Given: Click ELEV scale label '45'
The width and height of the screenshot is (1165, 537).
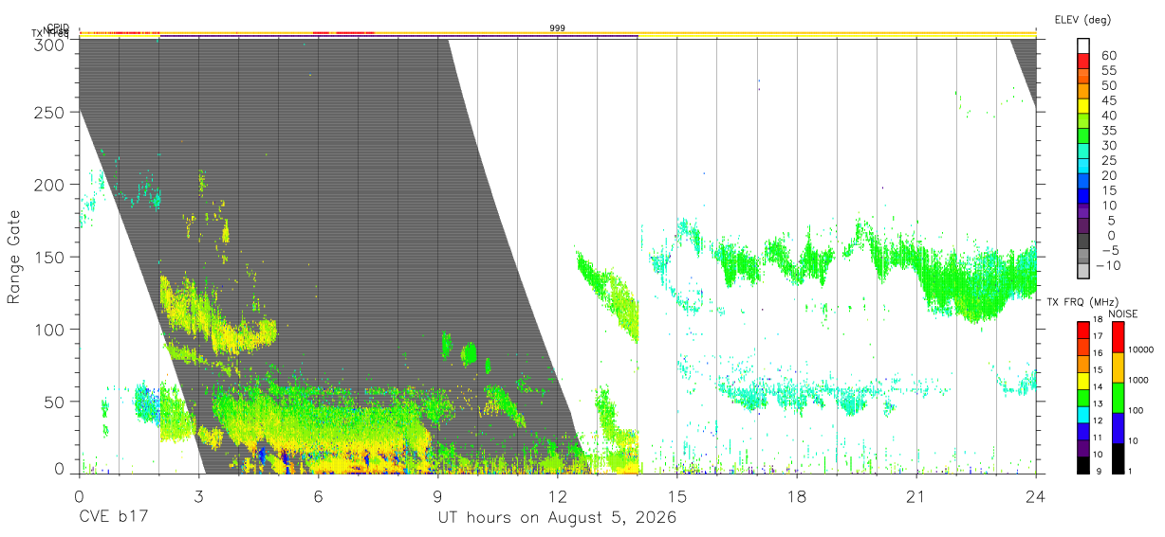Looking at the screenshot, I should 1108,100.
